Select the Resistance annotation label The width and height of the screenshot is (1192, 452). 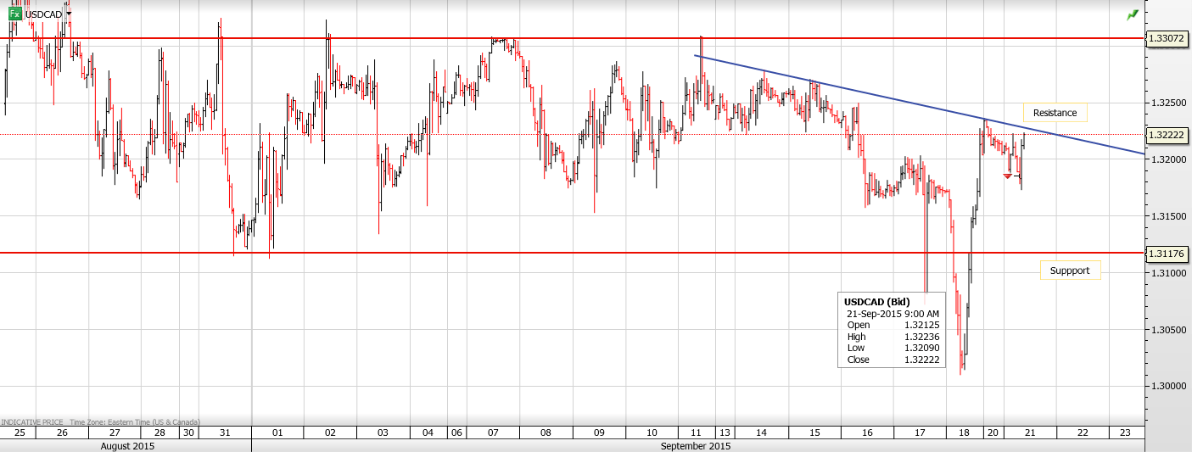[1055, 113]
